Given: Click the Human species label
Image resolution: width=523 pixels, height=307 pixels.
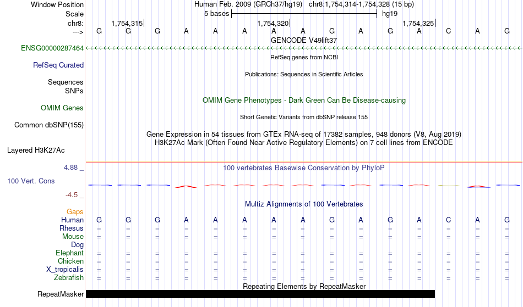Looking at the screenshot, I should 72,220.
